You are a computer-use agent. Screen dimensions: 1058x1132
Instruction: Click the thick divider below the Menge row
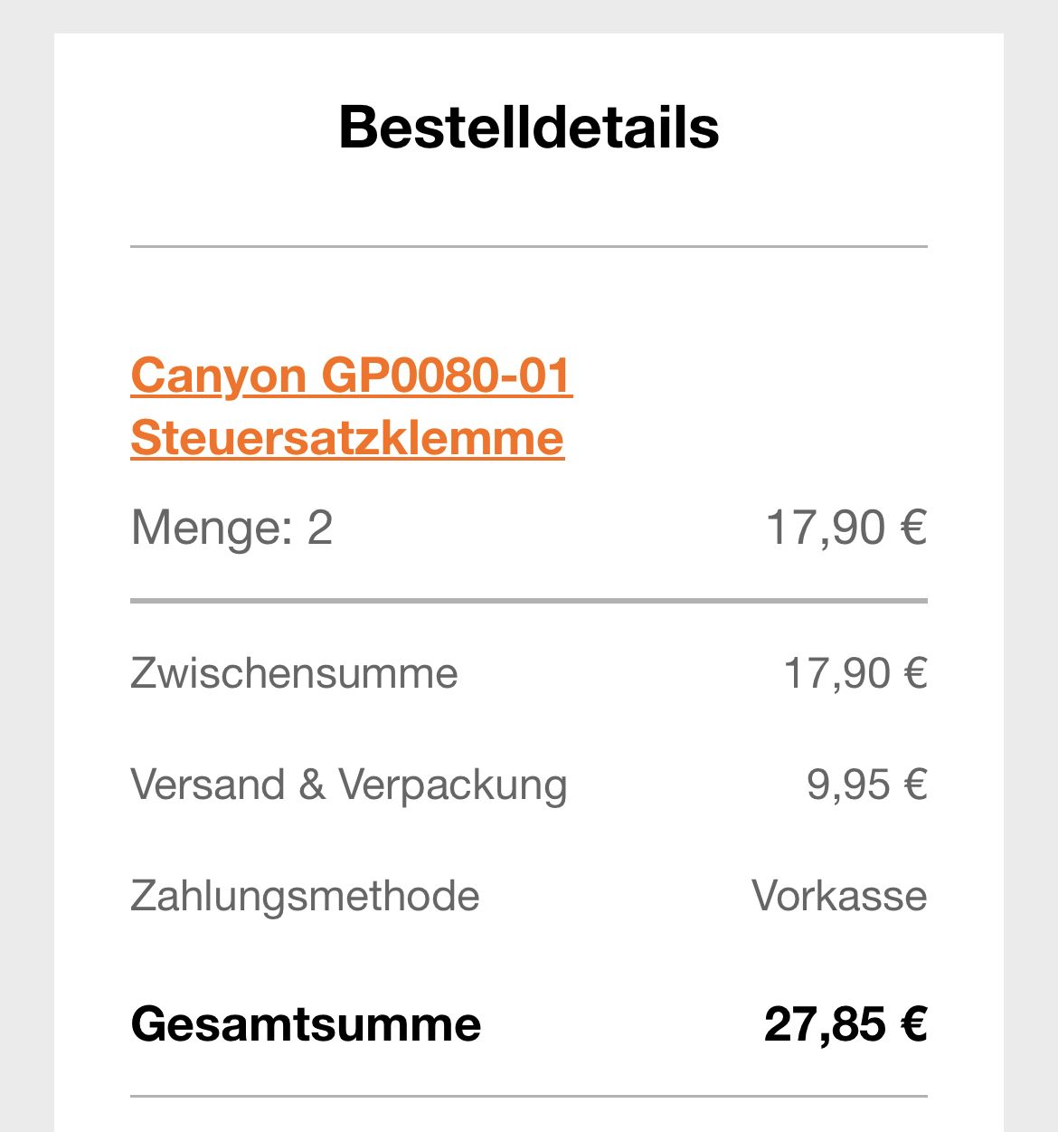[x=529, y=600]
